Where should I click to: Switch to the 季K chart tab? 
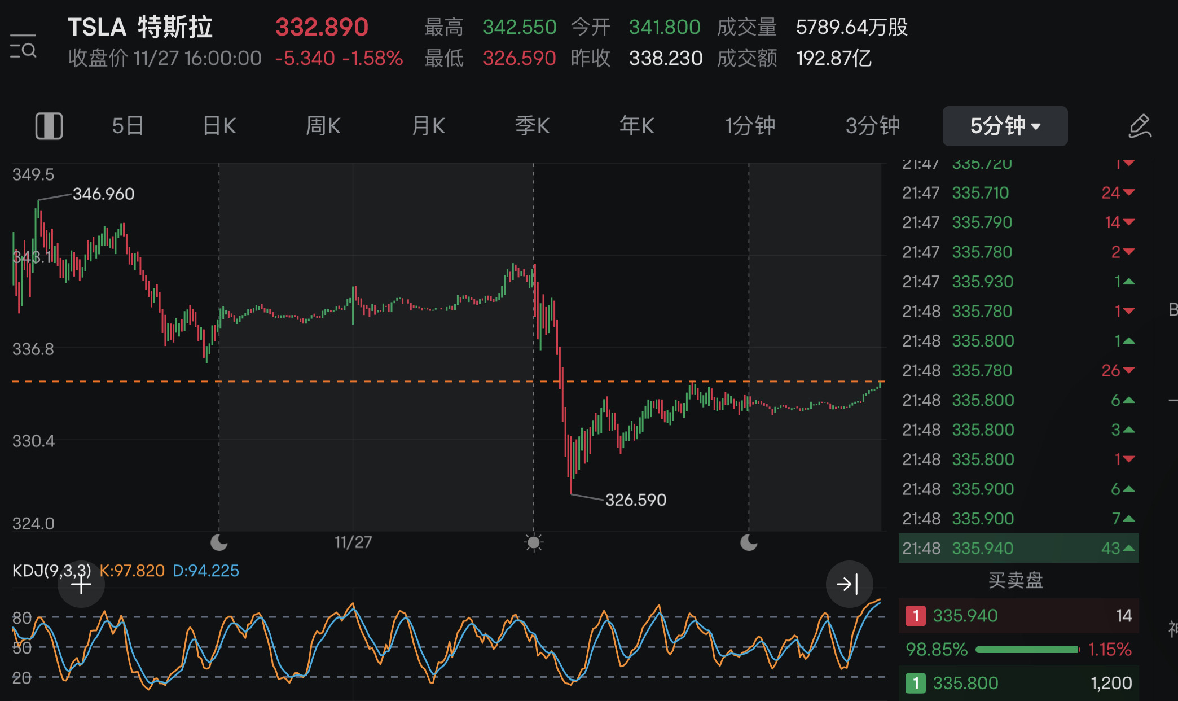pos(533,126)
